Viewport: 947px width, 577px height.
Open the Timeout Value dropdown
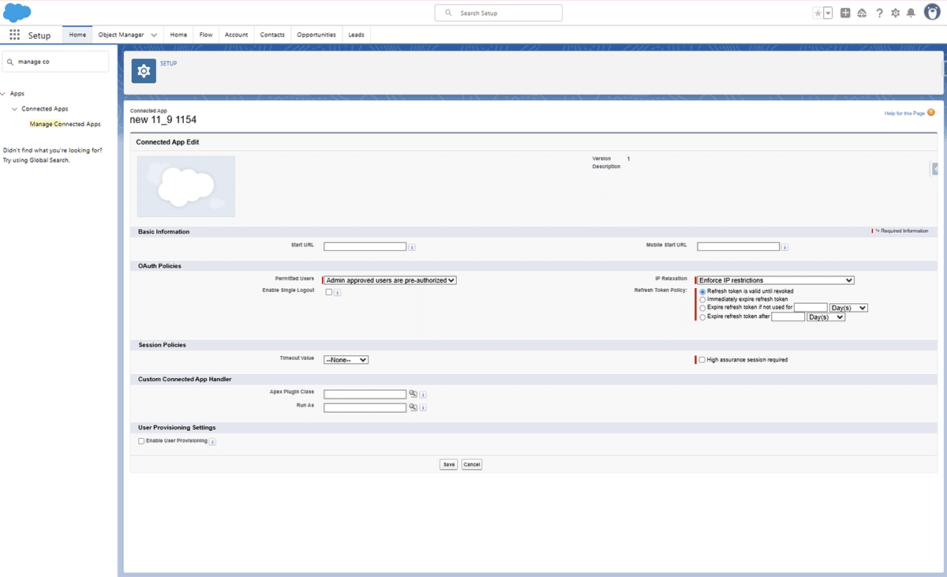point(346,360)
